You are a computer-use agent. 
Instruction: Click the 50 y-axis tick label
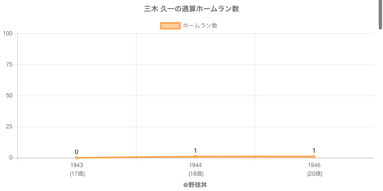click(9, 95)
